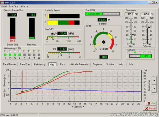Click the battery voltage 13,95 display

pyautogui.click(x=102, y=20)
